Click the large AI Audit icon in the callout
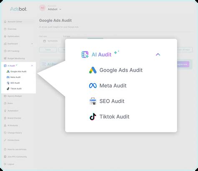Viewport: 198px width, 171px height. click(x=85, y=54)
